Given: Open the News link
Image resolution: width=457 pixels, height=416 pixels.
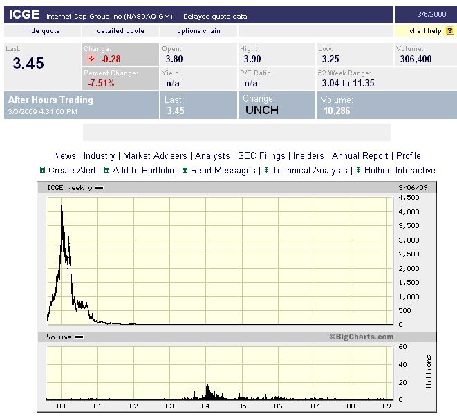Looking at the screenshot, I should click(65, 156).
